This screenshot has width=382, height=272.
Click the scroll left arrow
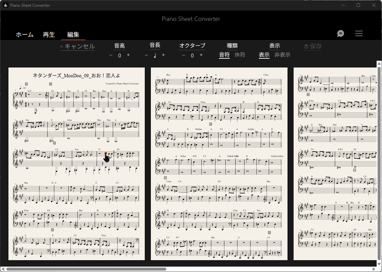(2, 269)
